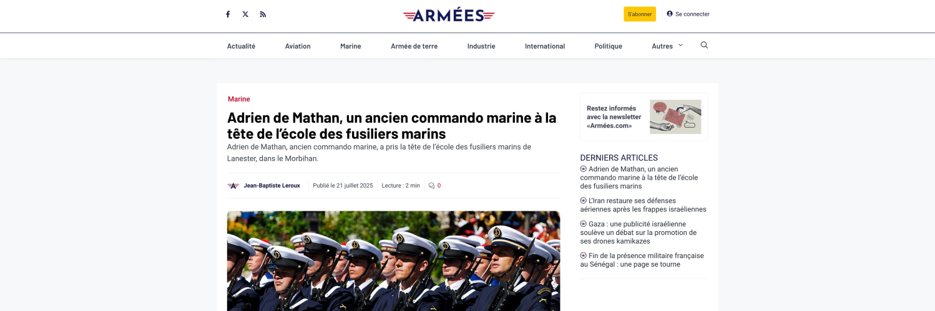Click the newsletter illustration thumbnail
Viewport: 935px width, 311px height.
point(675,117)
